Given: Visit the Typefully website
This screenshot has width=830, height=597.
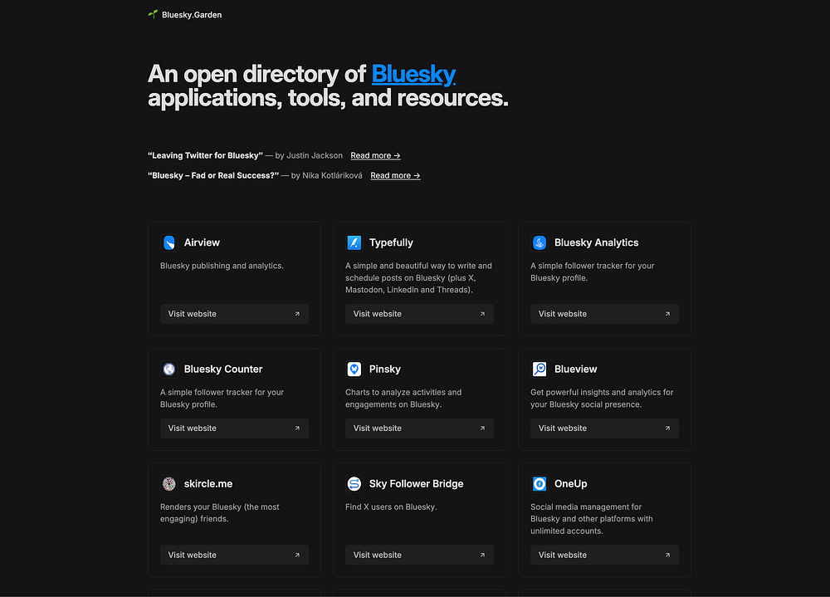Looking at the screenshot, I should (x=420, y=314).
